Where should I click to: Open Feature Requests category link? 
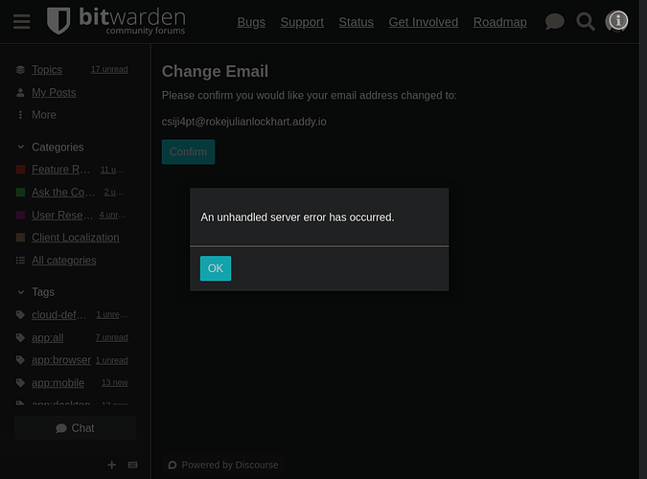[60, 170]
